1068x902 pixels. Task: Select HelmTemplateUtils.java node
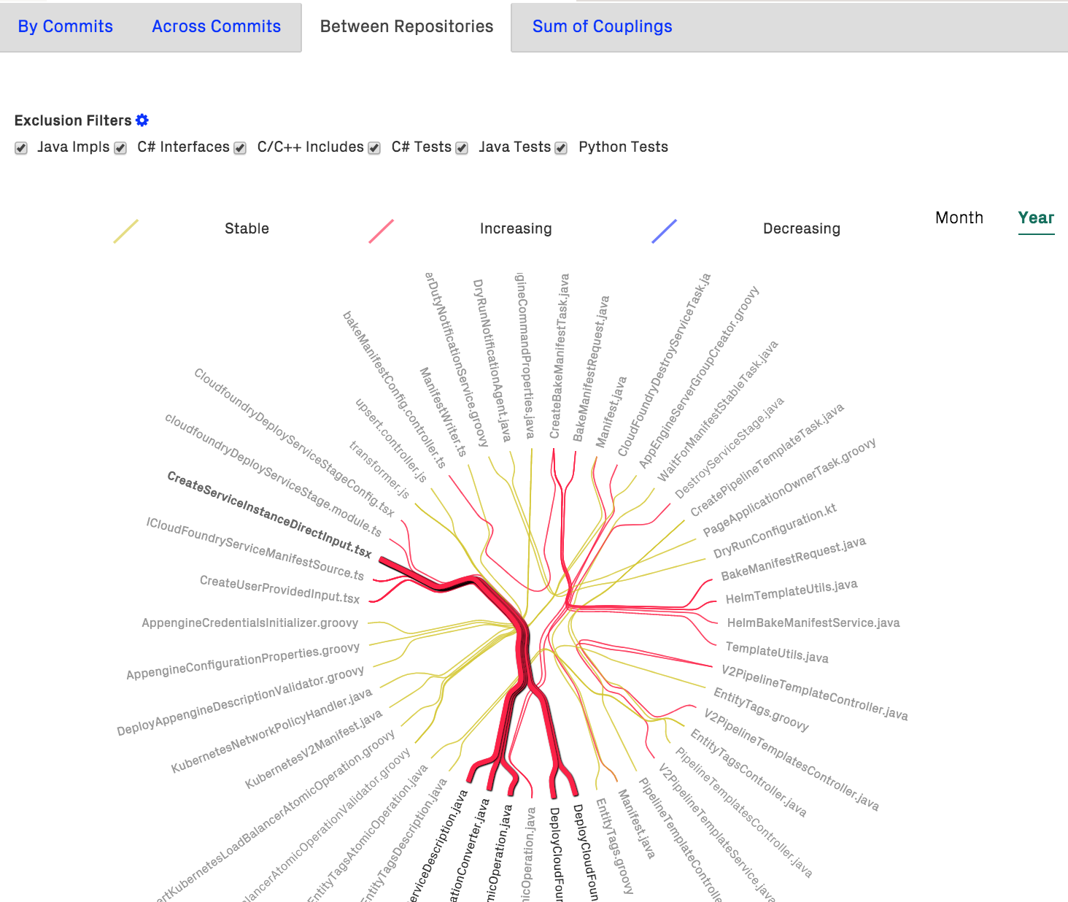click(x=792, y=591)
